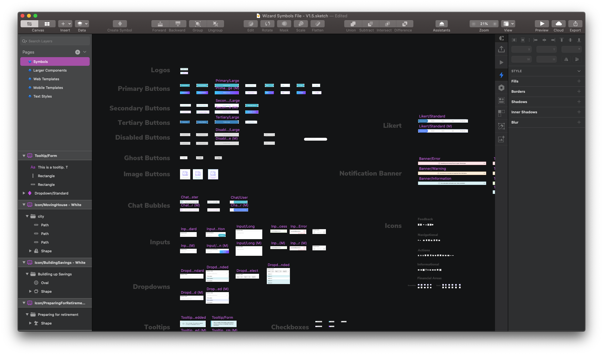The width and height of the screenshot is (603, 355).
Task: Add a new Inner Shadows style
Action: coord(579,112)
